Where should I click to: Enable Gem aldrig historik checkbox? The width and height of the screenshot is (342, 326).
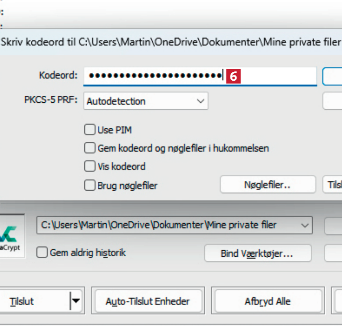click(x=42, y=253)
